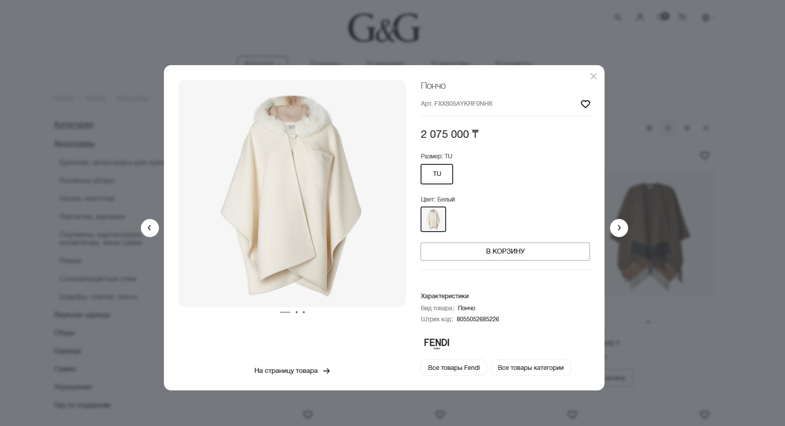Select size TU option

click(x=437, y=174)
